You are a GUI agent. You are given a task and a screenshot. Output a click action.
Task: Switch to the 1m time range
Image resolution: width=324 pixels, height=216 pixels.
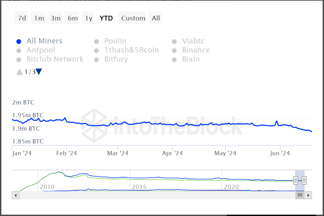(39, 18)
